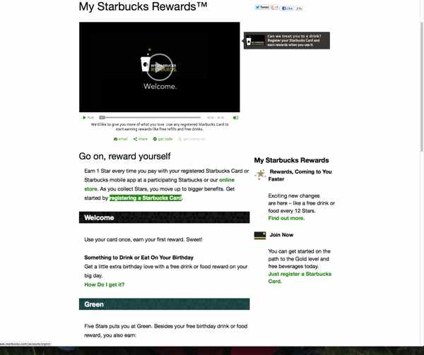Click the email link under the video
The width and height of the screenshot is (424, 355).
click(121, 139)
